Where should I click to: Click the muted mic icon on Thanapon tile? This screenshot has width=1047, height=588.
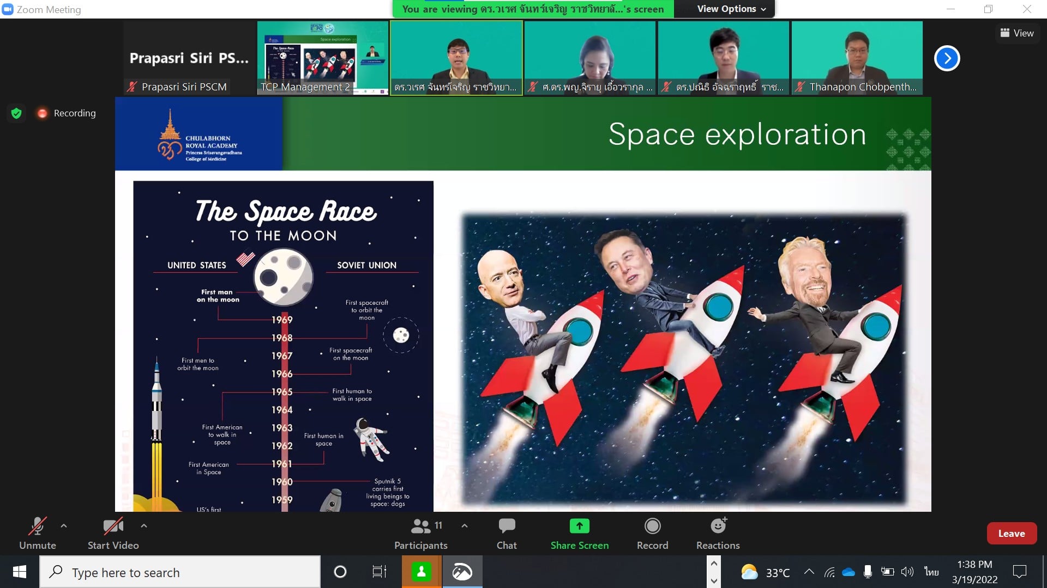tap(799, 87)
